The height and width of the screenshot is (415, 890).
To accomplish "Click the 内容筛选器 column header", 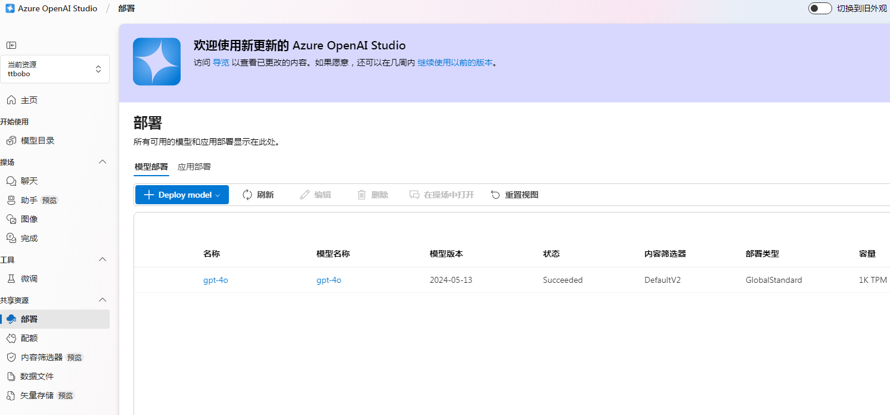I will click(665, 254).
